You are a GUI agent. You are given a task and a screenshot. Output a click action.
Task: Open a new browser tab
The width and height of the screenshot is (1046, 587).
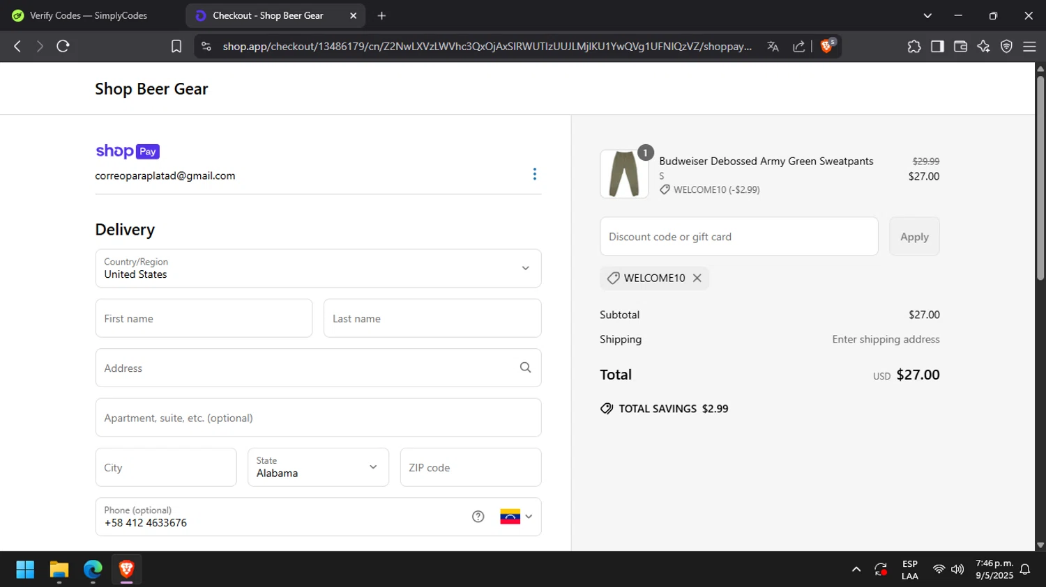(381, 15)
